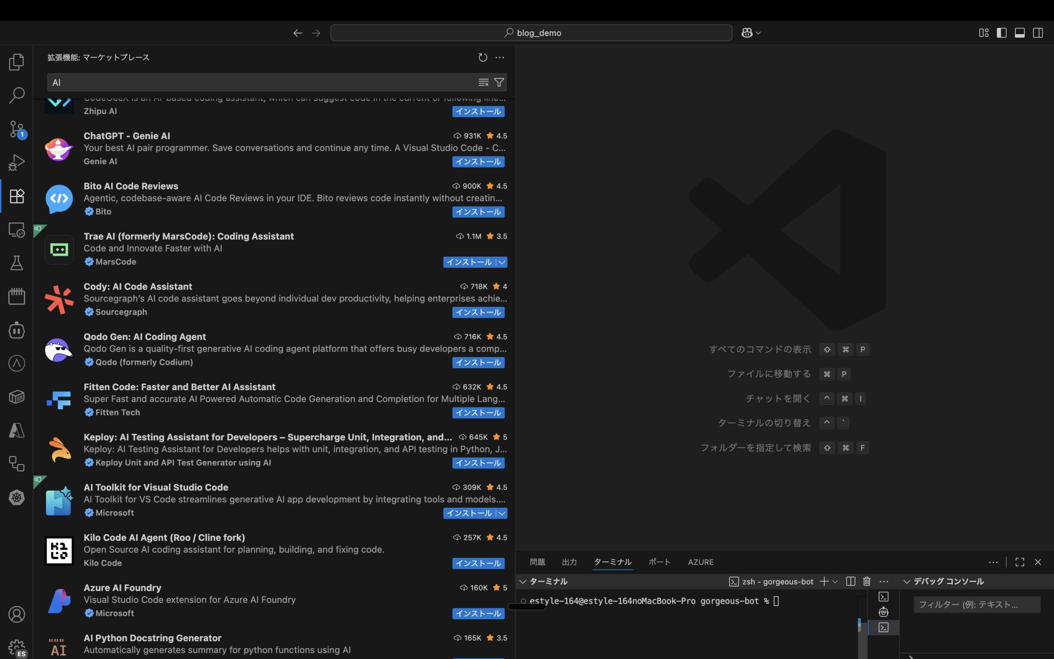Open the Testing flask icon
Image resolution: width=1054 pixels, height=659 pixels.
pyautogui.click(x=16, y=263)
